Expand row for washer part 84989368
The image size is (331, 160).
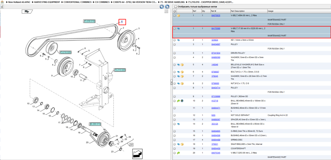(174, 57)
